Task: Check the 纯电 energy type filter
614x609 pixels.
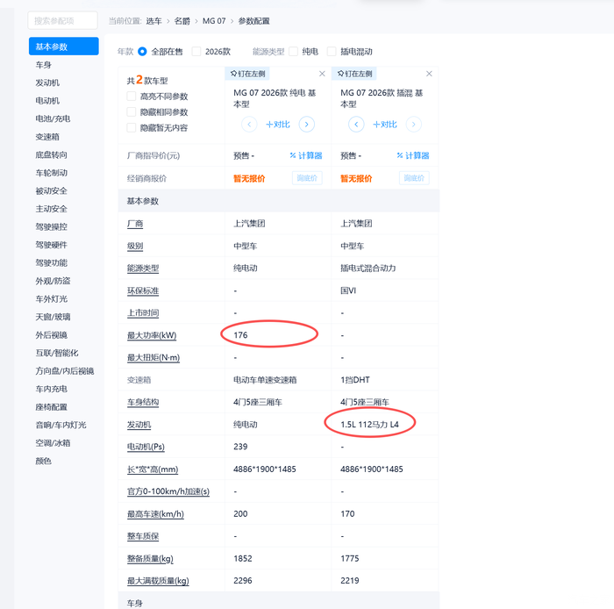Action: [x=293, y=52]
